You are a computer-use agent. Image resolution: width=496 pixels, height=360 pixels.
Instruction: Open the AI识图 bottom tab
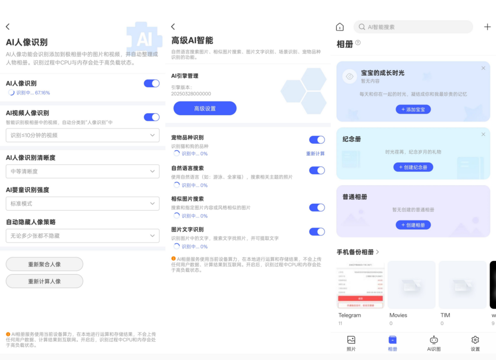tap(434, 343)
